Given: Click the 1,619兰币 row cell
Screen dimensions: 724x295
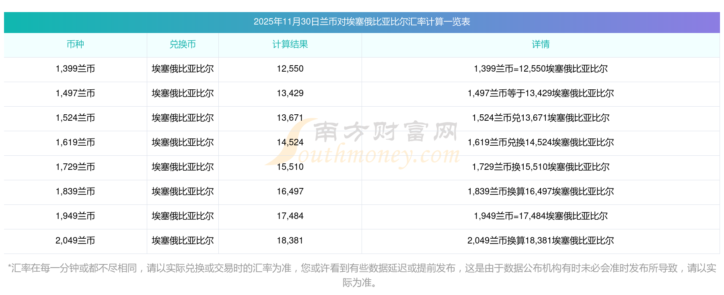Looking at the screenshot, I should pyautogui.click(x=75, y=142).
